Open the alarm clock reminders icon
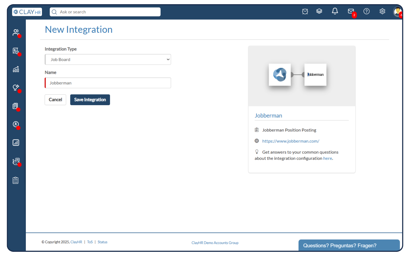The width and height of the screenshot is (410, 256). 305,11
